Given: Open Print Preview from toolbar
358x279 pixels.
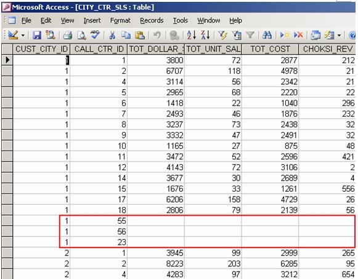Looking at the screenshot, I should point(81,35).
